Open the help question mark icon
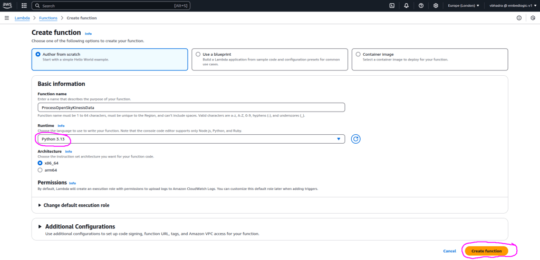 (421, 6)
